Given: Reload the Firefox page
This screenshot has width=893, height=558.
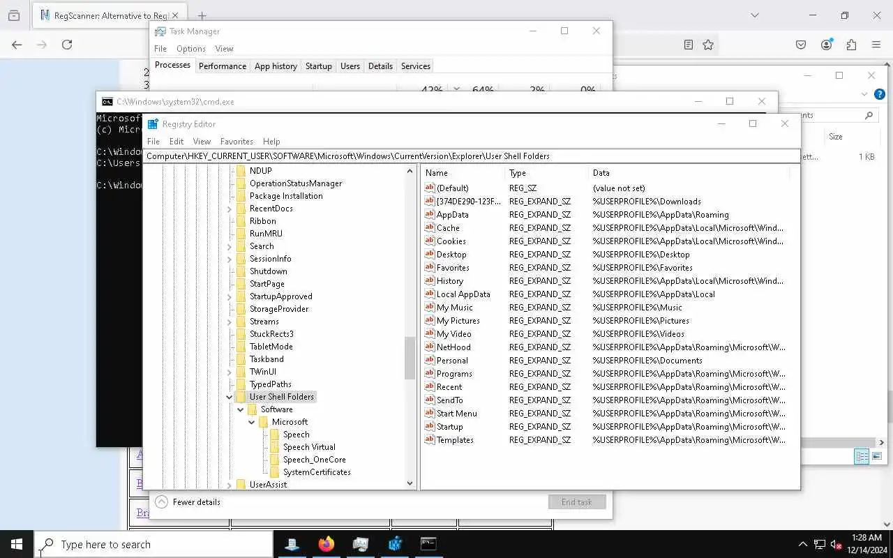Looking at the screenshot, I should tap(67, 45).
